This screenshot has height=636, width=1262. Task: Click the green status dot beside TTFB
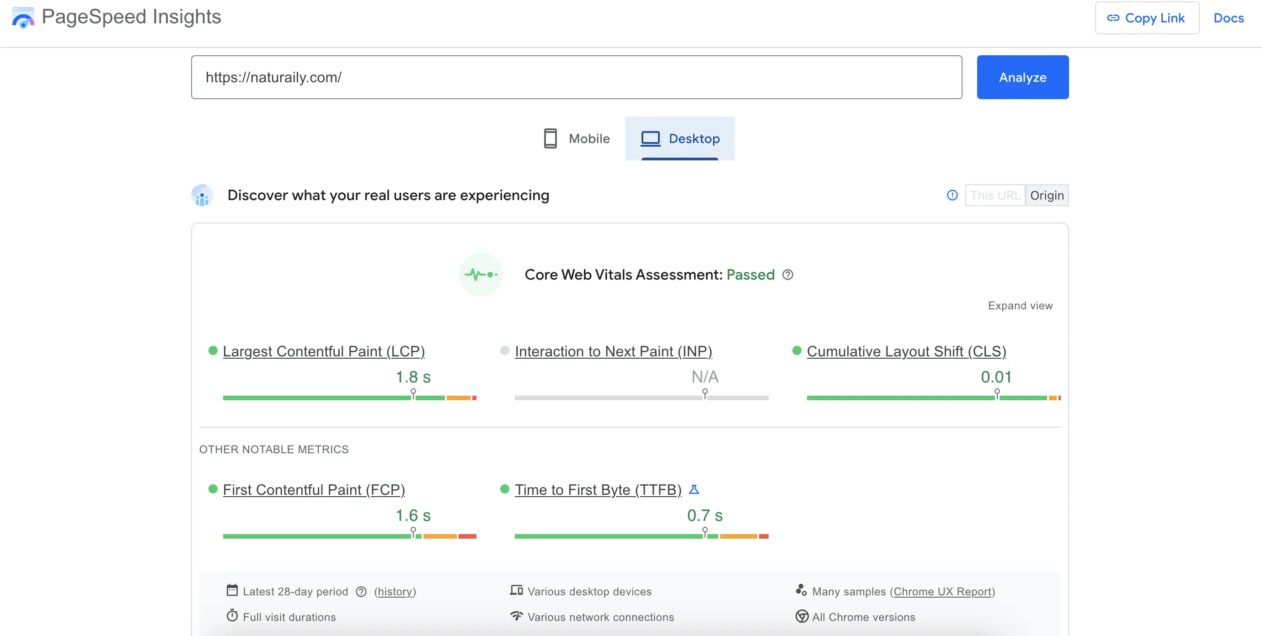click(x=505, y=489)
